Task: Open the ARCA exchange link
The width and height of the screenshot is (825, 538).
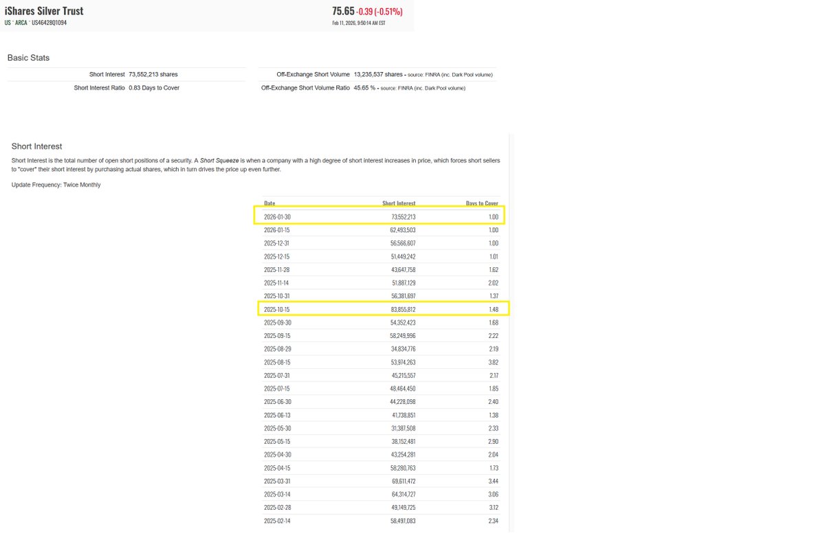Action: tap(21, 23)
